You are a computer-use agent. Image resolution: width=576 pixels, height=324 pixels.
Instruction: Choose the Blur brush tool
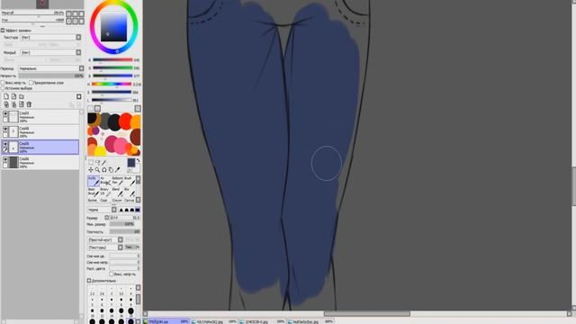[x=130, y=192]
